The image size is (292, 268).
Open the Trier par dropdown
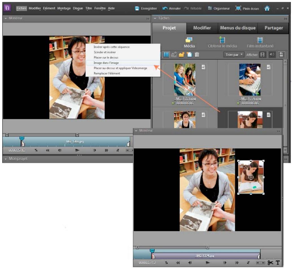pyautogui.click(x=234, y=55)
